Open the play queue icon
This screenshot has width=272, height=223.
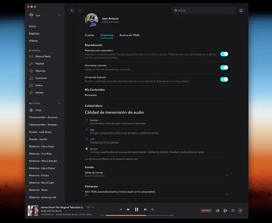[233, 211]
